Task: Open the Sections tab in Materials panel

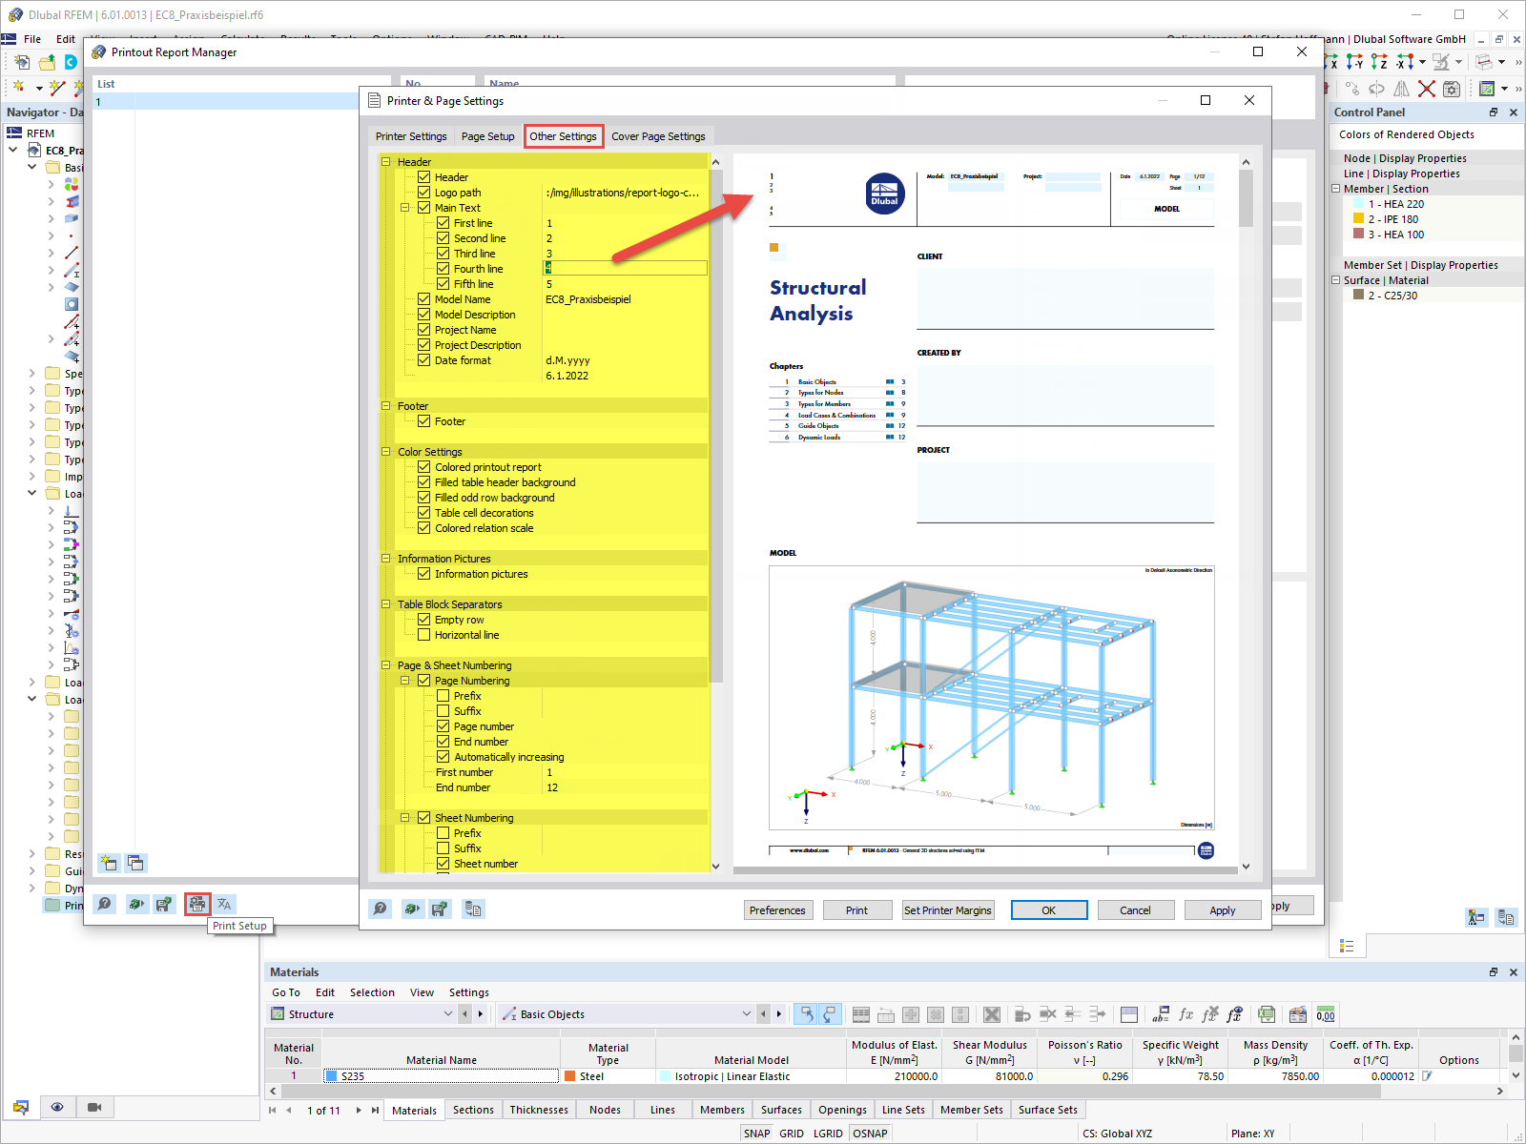Action: click(473, 1110)
